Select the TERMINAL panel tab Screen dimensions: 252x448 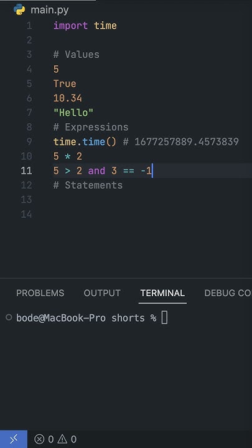coord(162,293)
